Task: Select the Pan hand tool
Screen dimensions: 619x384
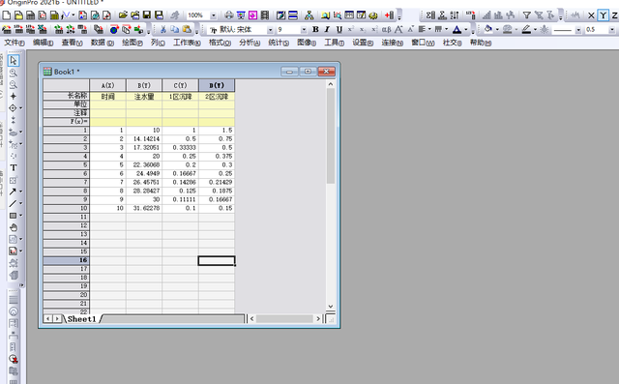Action: point(13,227)
